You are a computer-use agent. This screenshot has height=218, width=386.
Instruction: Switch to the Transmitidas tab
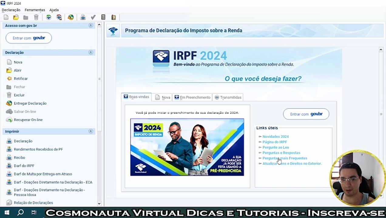(228, 97)
